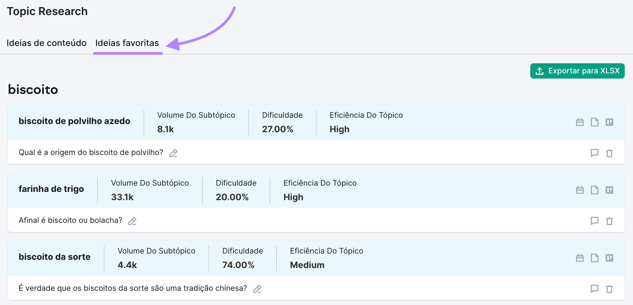
Task: Click the 8.1k volume value
Action: pyautogui.click(x=165, y=129)
